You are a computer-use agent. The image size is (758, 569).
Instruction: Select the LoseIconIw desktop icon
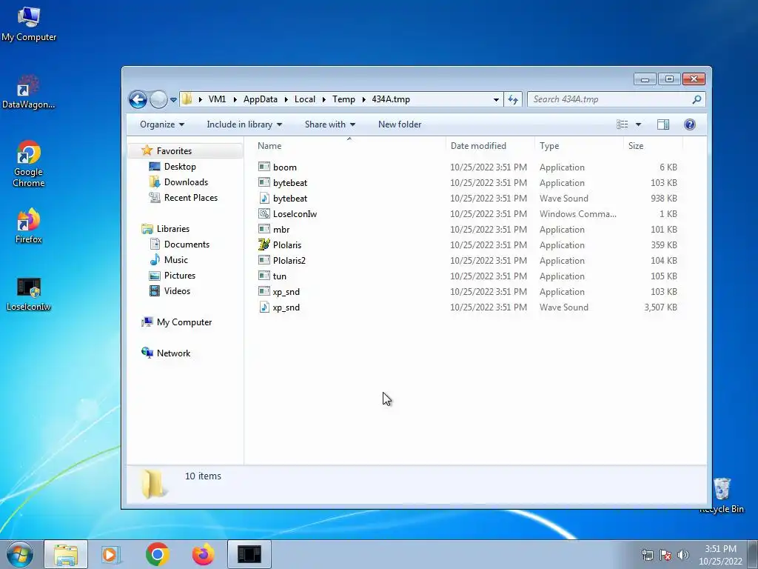(29, 294)
